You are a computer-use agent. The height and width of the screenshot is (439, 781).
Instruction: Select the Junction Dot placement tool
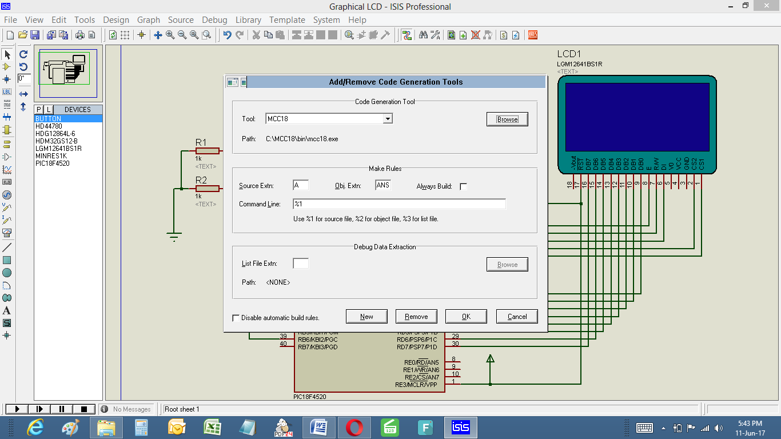click(8, 79)
